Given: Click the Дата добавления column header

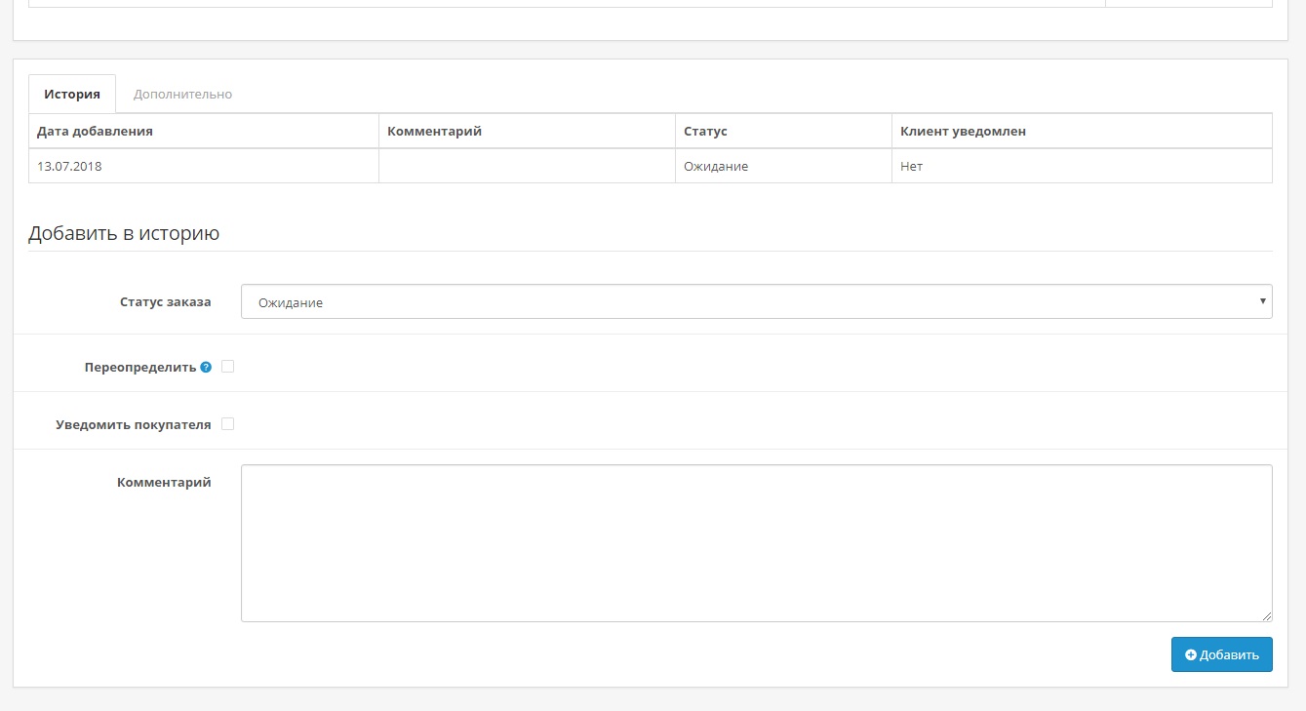Looking at the screenshot, I should (95, 132).
